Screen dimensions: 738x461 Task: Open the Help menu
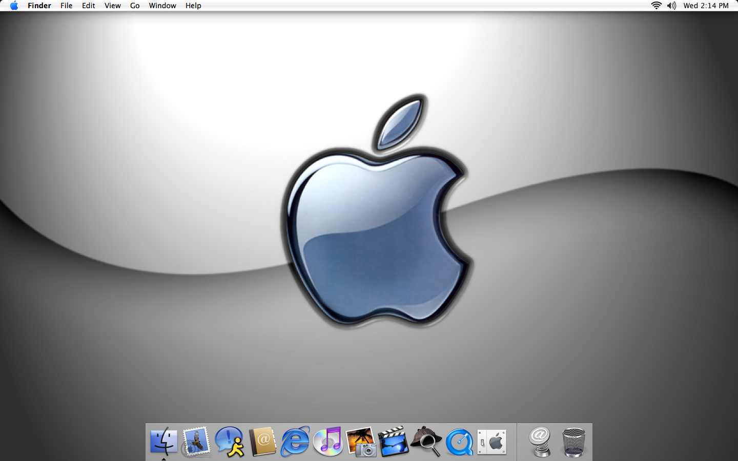pos(193,6)
